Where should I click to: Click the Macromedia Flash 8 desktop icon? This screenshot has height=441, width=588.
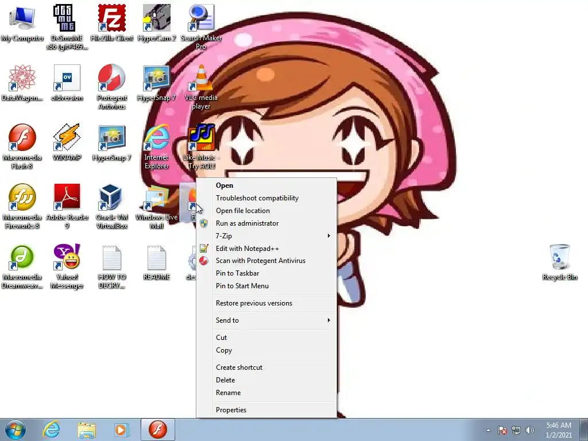point(22,146)
